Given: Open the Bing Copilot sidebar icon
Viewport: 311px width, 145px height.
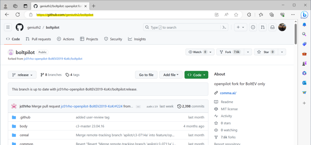Looking at the screenshot, I should (304, 15).
